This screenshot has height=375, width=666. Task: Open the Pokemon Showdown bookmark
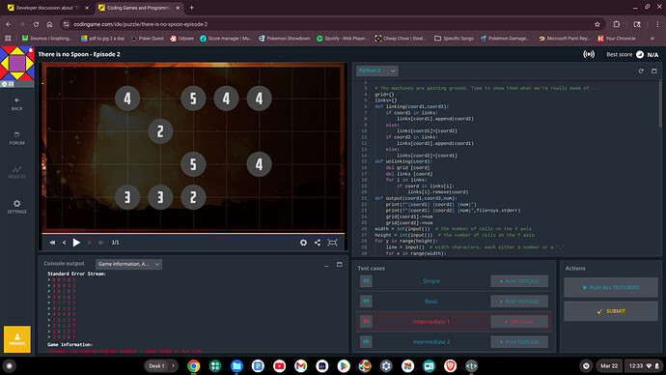284,39
